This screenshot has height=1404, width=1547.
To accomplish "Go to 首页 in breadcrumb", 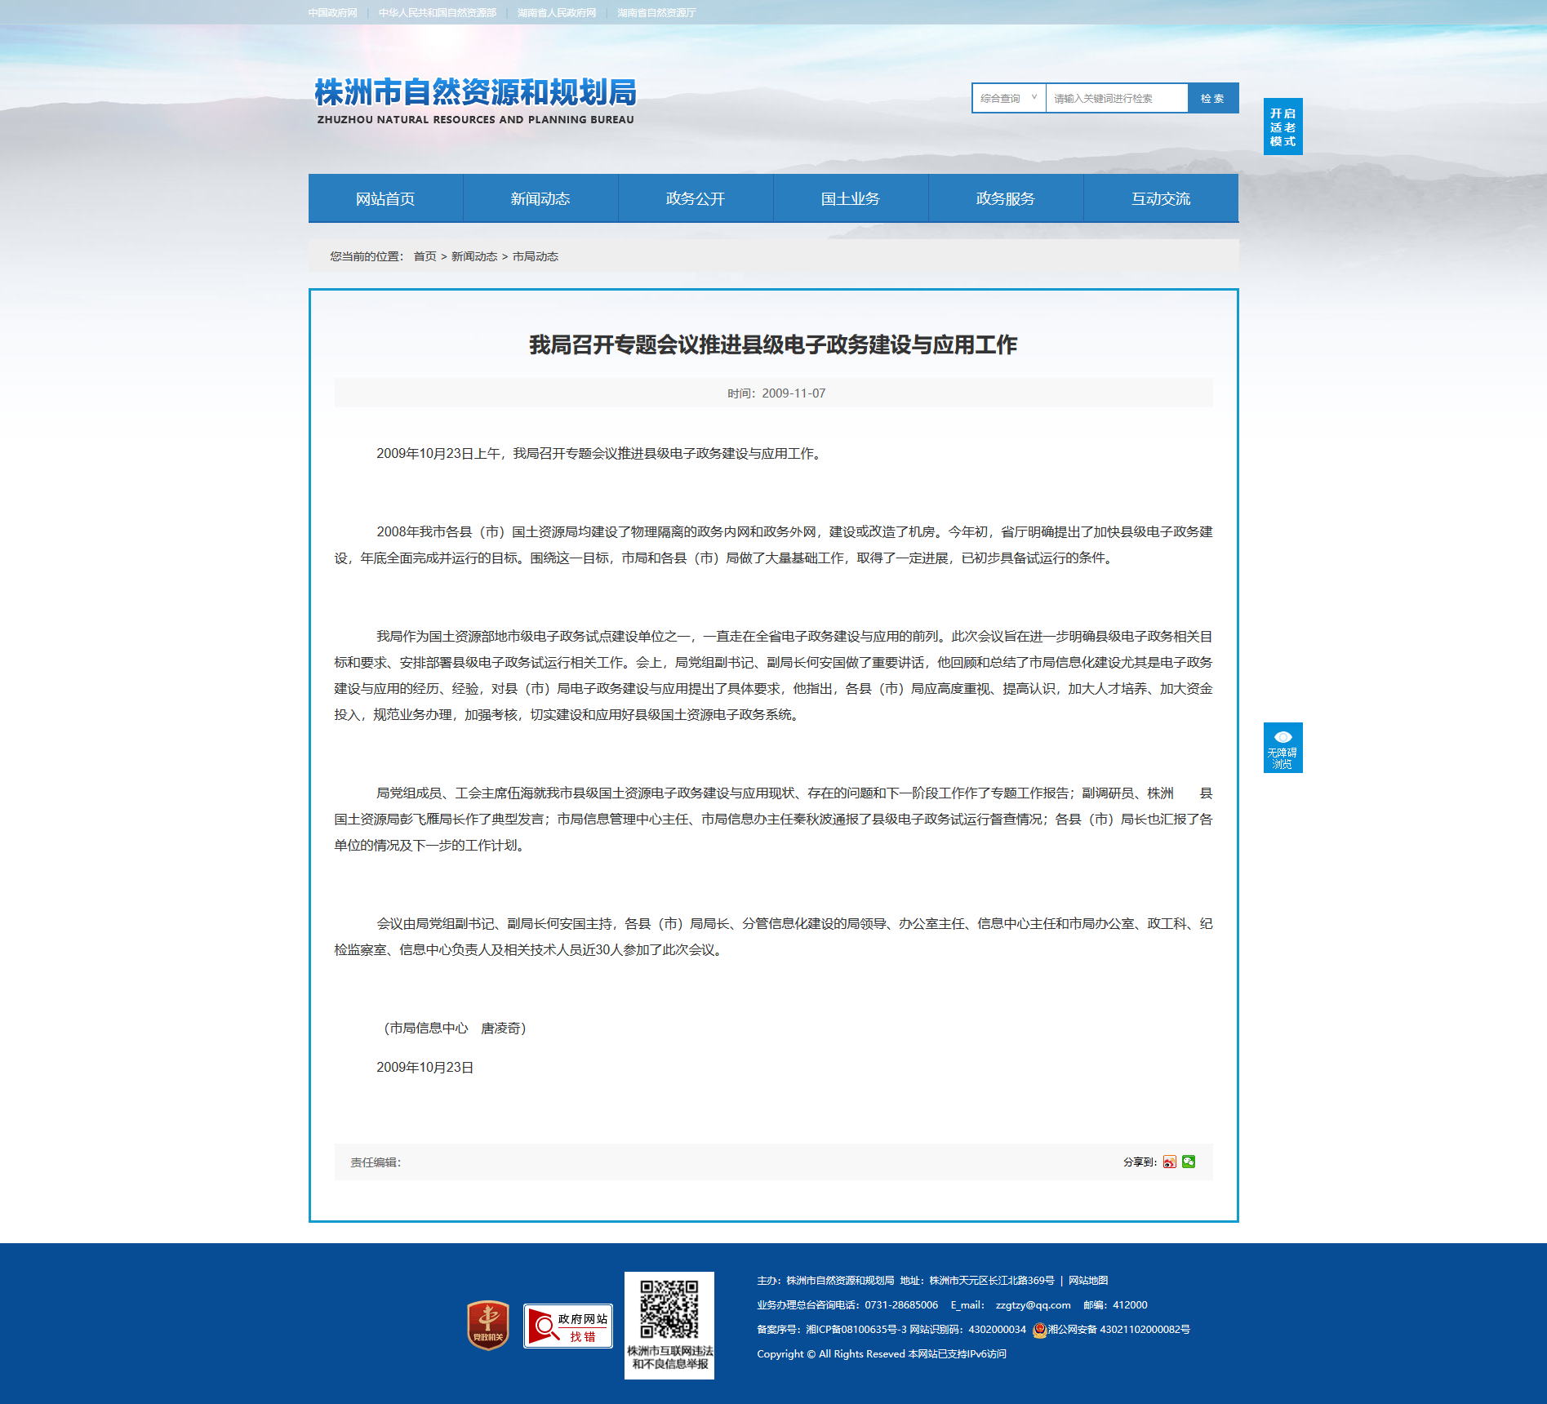I will click(x=425, y=256).
